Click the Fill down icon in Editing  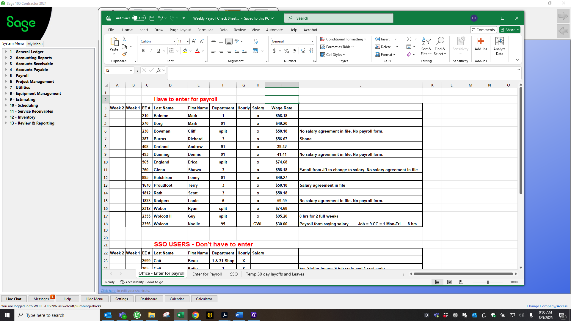point(409,47)
